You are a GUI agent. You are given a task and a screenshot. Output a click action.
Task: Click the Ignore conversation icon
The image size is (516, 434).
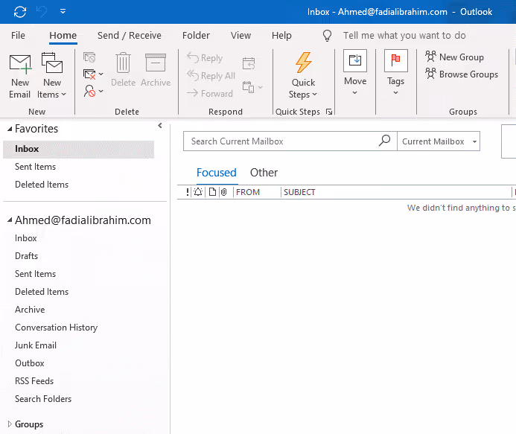click(89, 57)
